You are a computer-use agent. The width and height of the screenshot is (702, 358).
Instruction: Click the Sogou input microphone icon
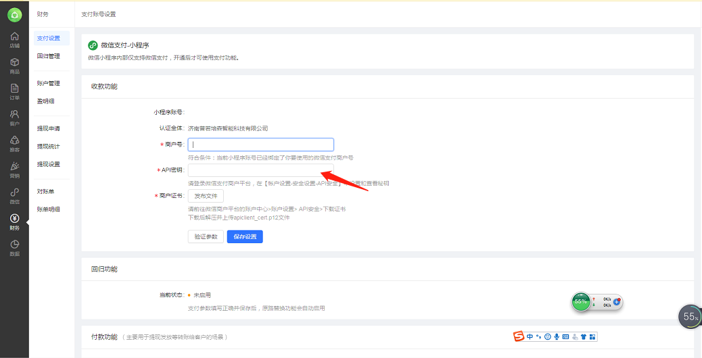[x=557, y=336]
